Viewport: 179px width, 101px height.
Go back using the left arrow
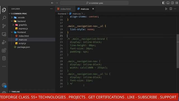pos(52,3)
